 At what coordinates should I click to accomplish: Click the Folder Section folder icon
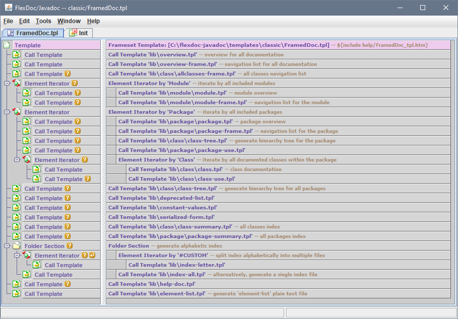17,246
